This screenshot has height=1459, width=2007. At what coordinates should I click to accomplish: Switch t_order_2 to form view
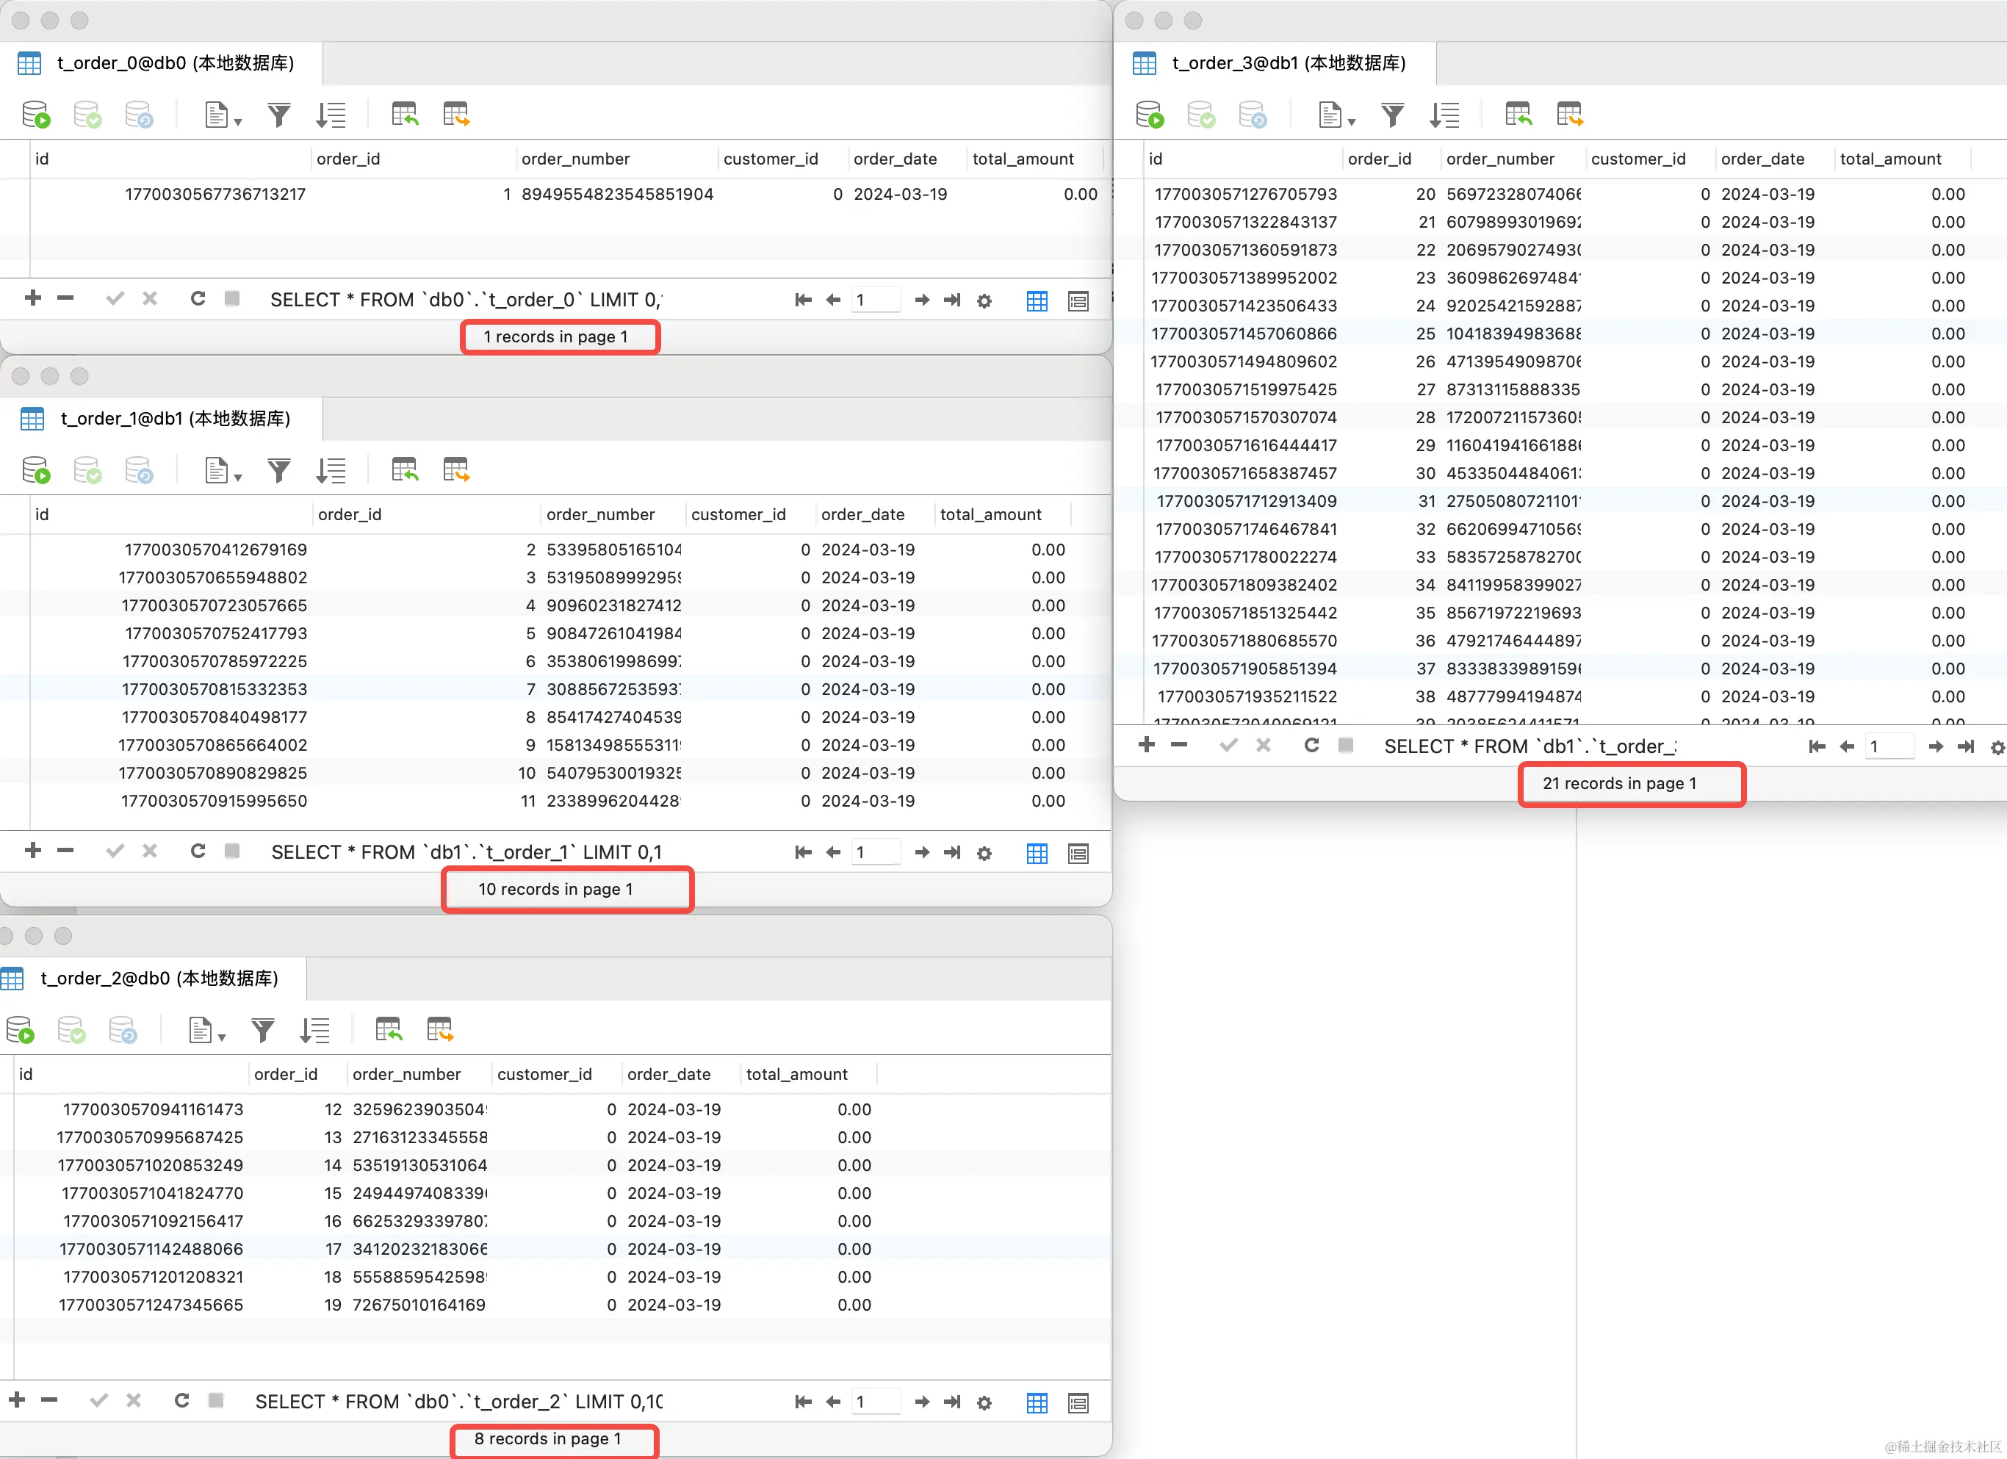click(1078, 1402)
